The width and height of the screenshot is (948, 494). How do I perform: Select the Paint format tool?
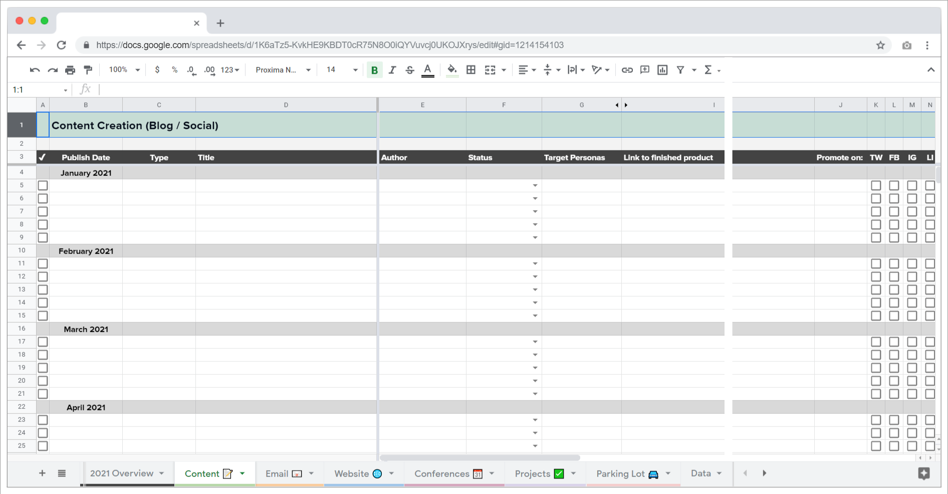coord(88,70)
